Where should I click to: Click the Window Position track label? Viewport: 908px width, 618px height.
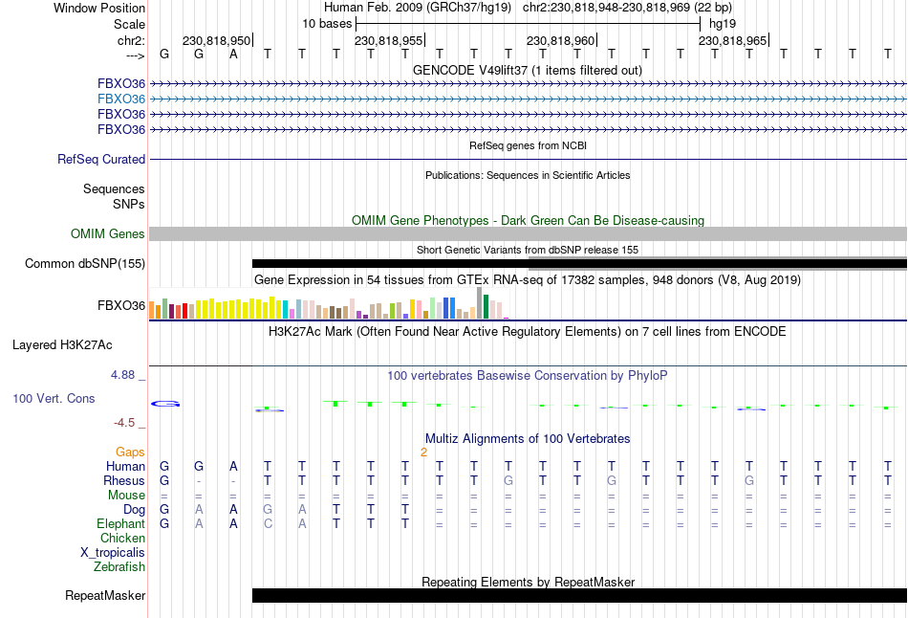99,8
